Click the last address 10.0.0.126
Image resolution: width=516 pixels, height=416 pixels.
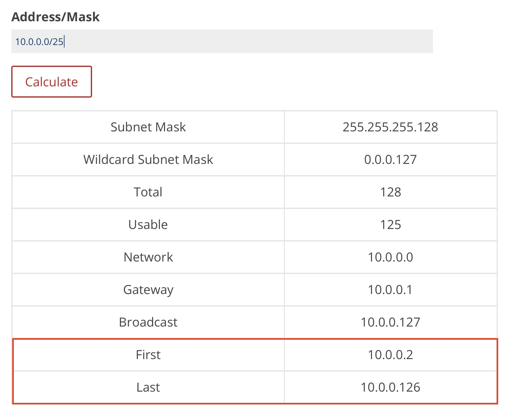(x=390, y=387)
